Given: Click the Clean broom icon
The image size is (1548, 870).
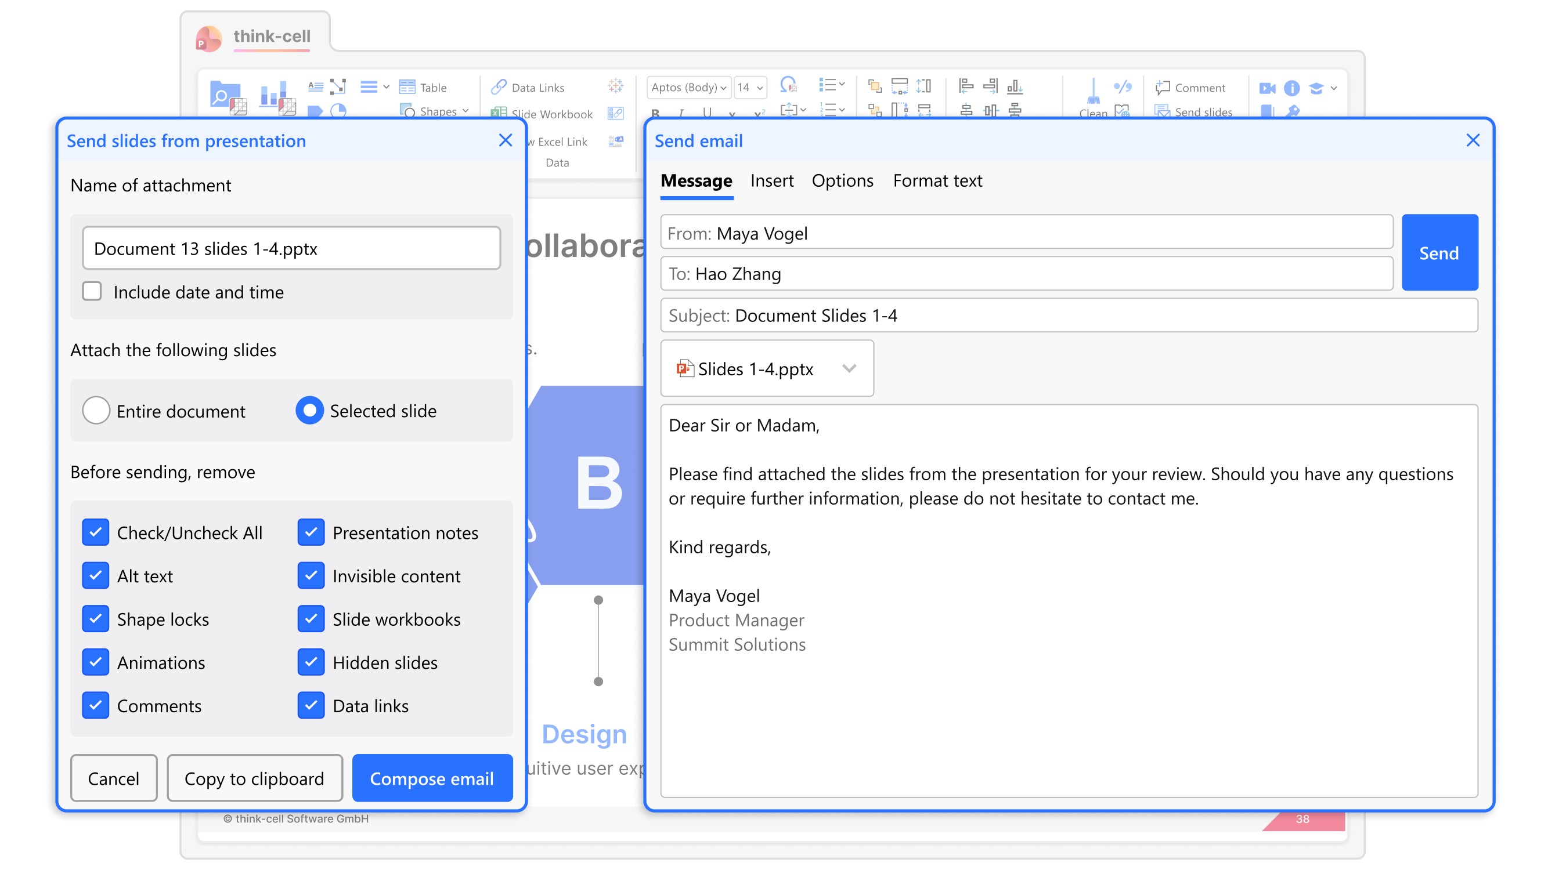Looking at the screenshot, I should point(1092,92).
